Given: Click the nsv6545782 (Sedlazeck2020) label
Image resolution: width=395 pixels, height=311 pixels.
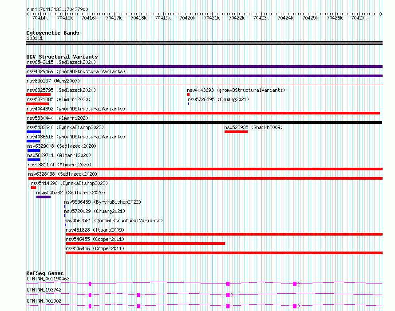Looking at the screenshot, I should (x=71, y=193).
